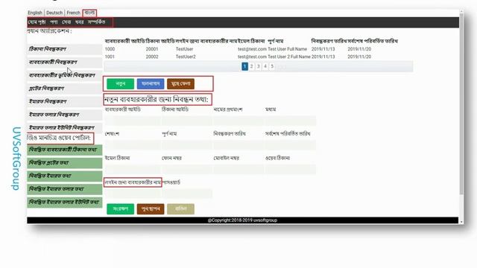Click the শেষাংশ (Last name) input field
477x268 pixels.
click(133, 145)
